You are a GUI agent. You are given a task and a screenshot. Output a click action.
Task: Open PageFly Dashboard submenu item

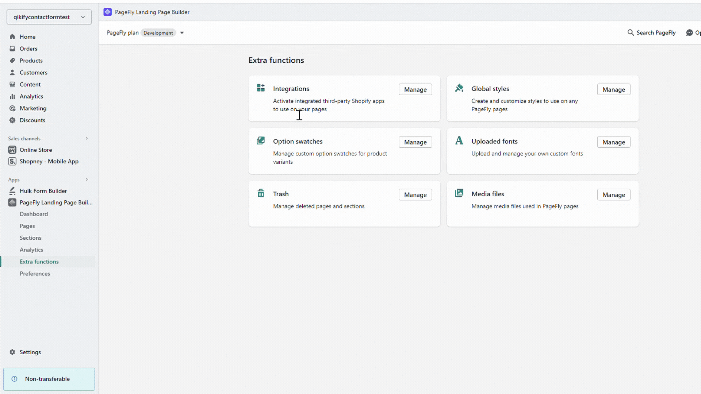point(34,214)
